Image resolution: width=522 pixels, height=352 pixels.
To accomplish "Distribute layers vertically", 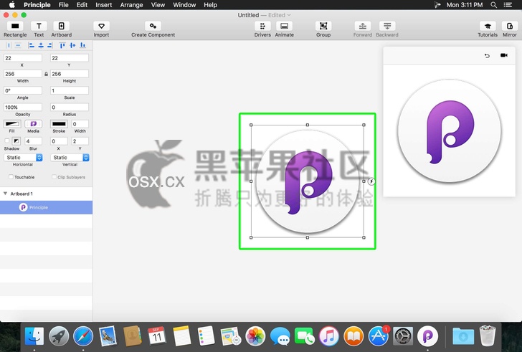I will 19,45.
